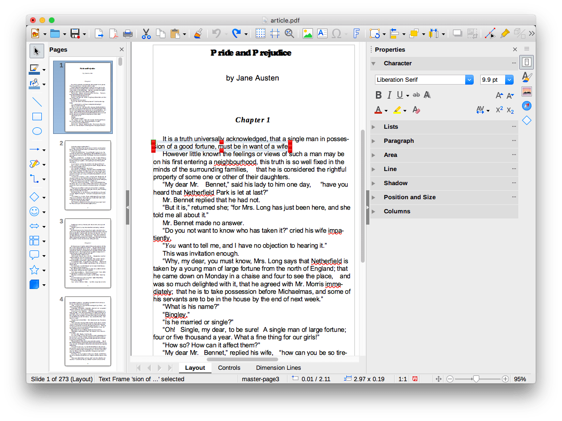The width and height of the screenshot is (562, 421).
Task: Choose the 3D cube object tool
Action: pos(35,284)
